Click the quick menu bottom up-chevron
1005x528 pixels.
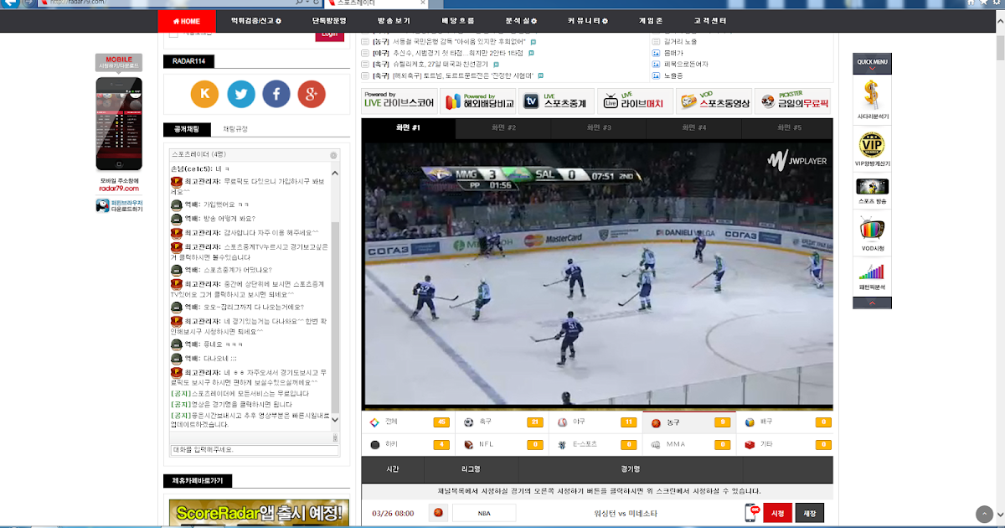pos(872,303)
